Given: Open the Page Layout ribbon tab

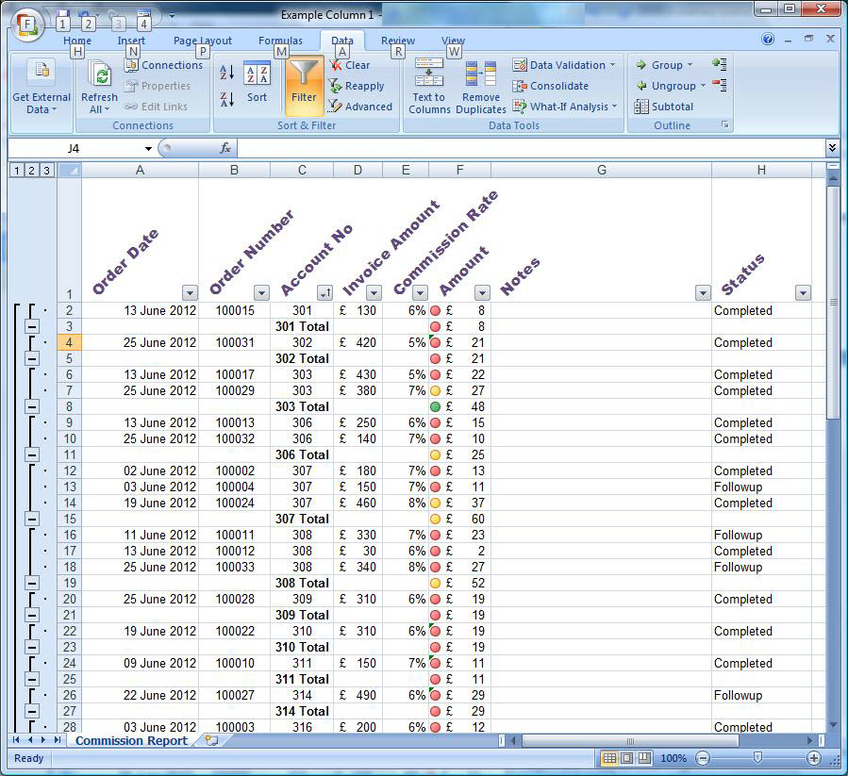Looking at the screenshot, I should pyautogui.click(x=203, y=41).
